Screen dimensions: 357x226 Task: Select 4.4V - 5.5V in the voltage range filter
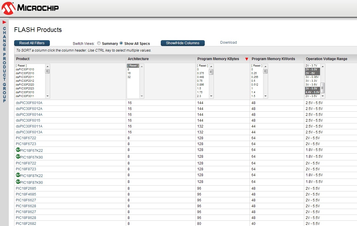point(312,92)
